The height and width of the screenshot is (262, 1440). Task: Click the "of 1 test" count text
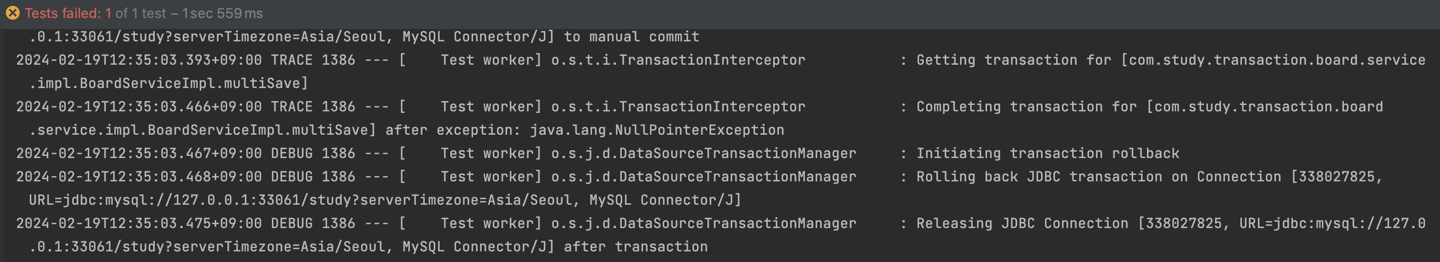pos(141,13)
